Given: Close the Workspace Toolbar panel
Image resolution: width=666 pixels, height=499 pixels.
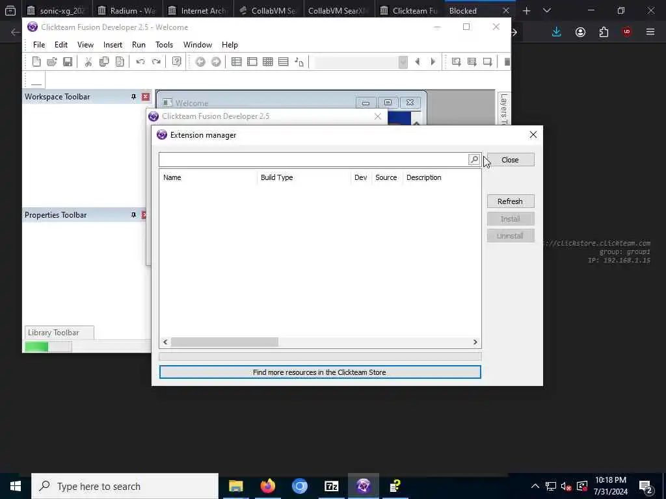Looking at the screenshot, I should coord(145,97).
